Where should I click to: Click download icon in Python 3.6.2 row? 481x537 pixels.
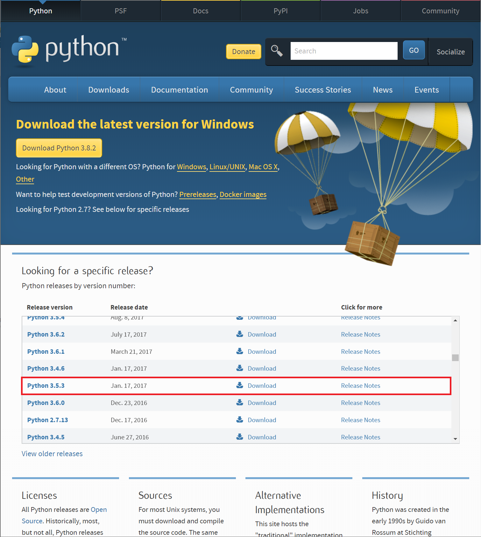[x=240, y=334]
